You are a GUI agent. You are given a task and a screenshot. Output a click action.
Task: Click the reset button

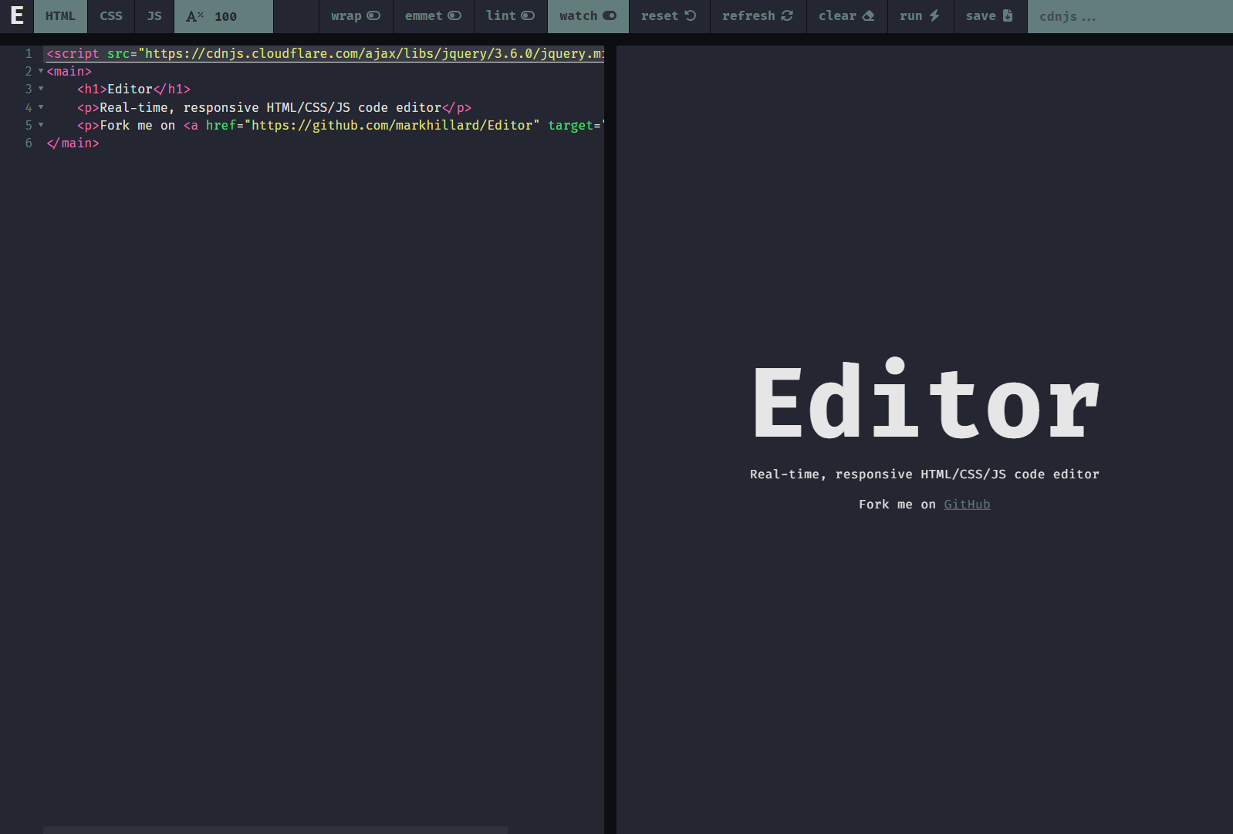[x=669, y=16]
